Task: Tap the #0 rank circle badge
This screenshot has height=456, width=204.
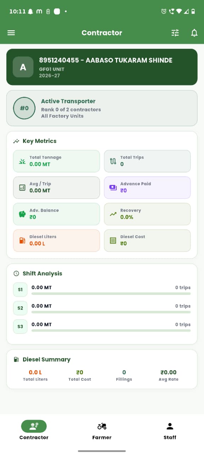Action: click(24, 108)
